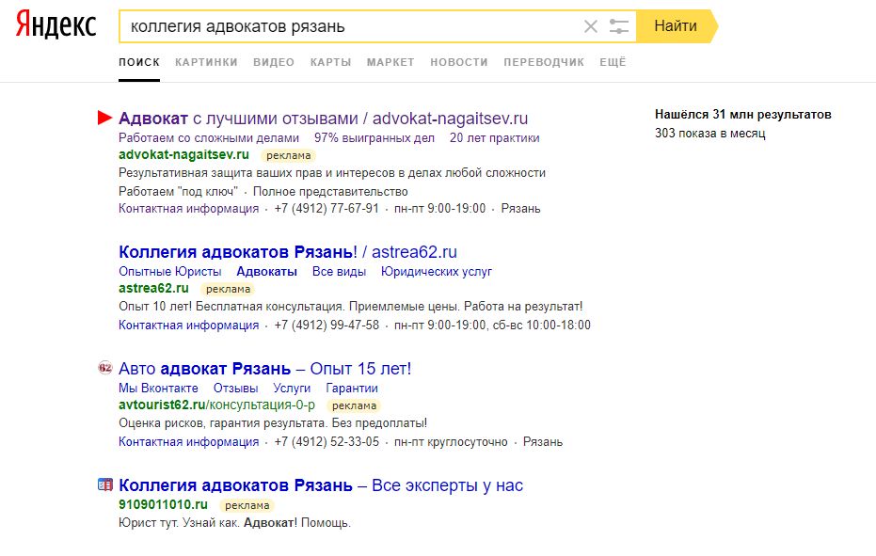Click the 'Полное представительство' text
876x556 pixels.
coord(330,192)
